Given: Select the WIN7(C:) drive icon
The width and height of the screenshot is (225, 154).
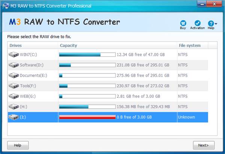Looking at the screenshot, I should pyautogui.click(x=13, y=54).
